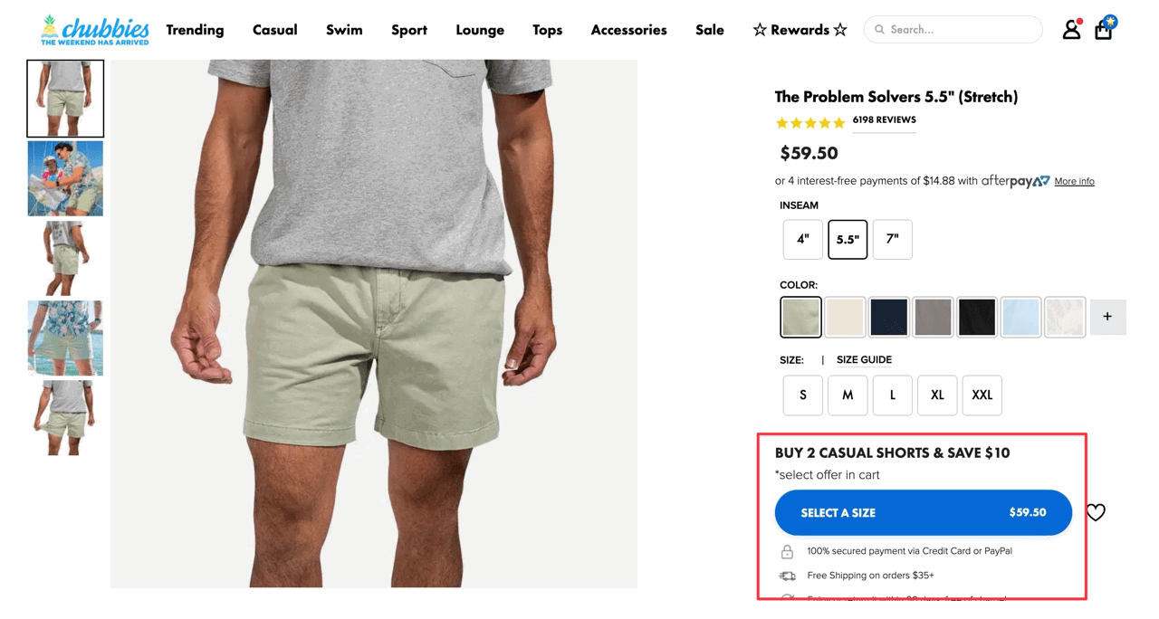Open the shopping bag cart icon
Screen dimensions: 1159x619
pyautogui.click(x=1103, y=30)
